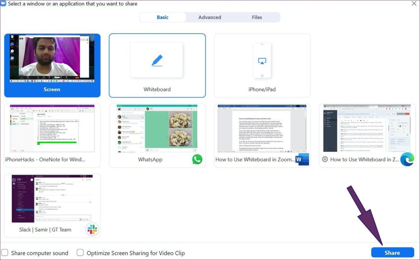Click the settings gear icon on Edge window label

coord(325,159)
